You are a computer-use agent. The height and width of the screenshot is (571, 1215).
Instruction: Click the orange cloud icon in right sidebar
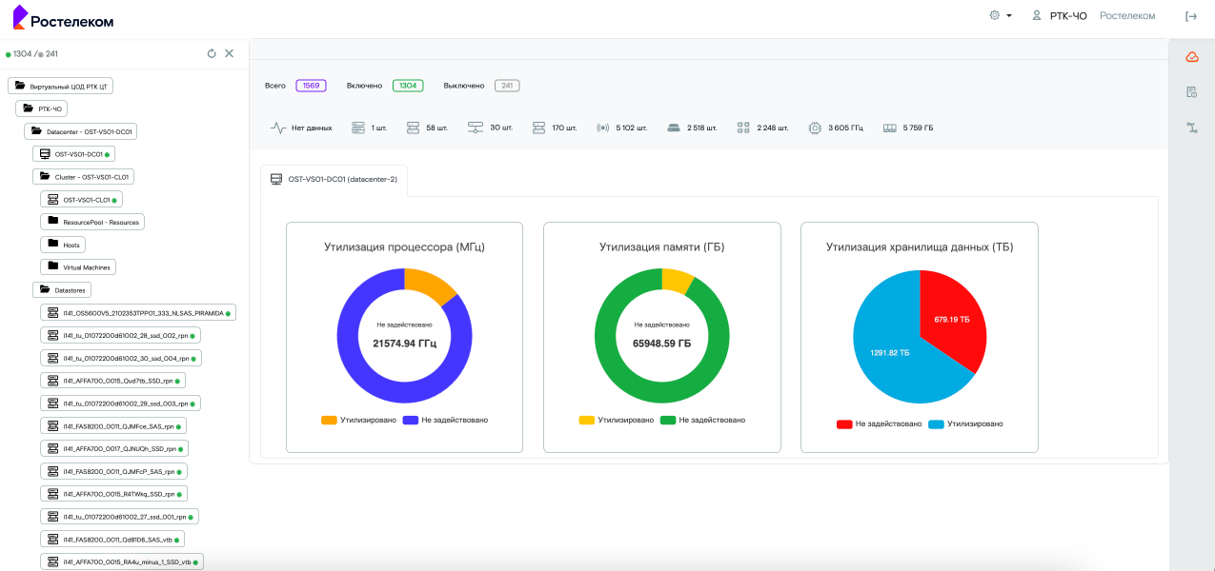[1191, 57]
